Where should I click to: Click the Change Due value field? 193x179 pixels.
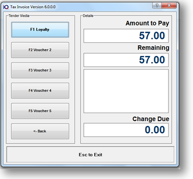[x=126, y=130]
